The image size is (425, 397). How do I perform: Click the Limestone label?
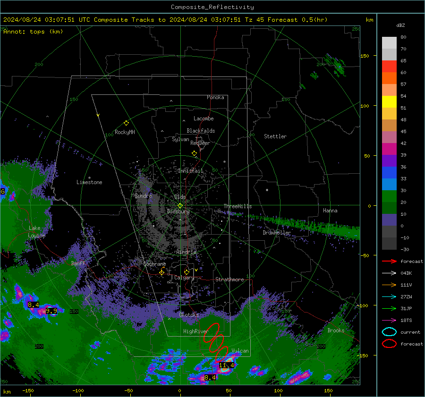click(89, 182)
